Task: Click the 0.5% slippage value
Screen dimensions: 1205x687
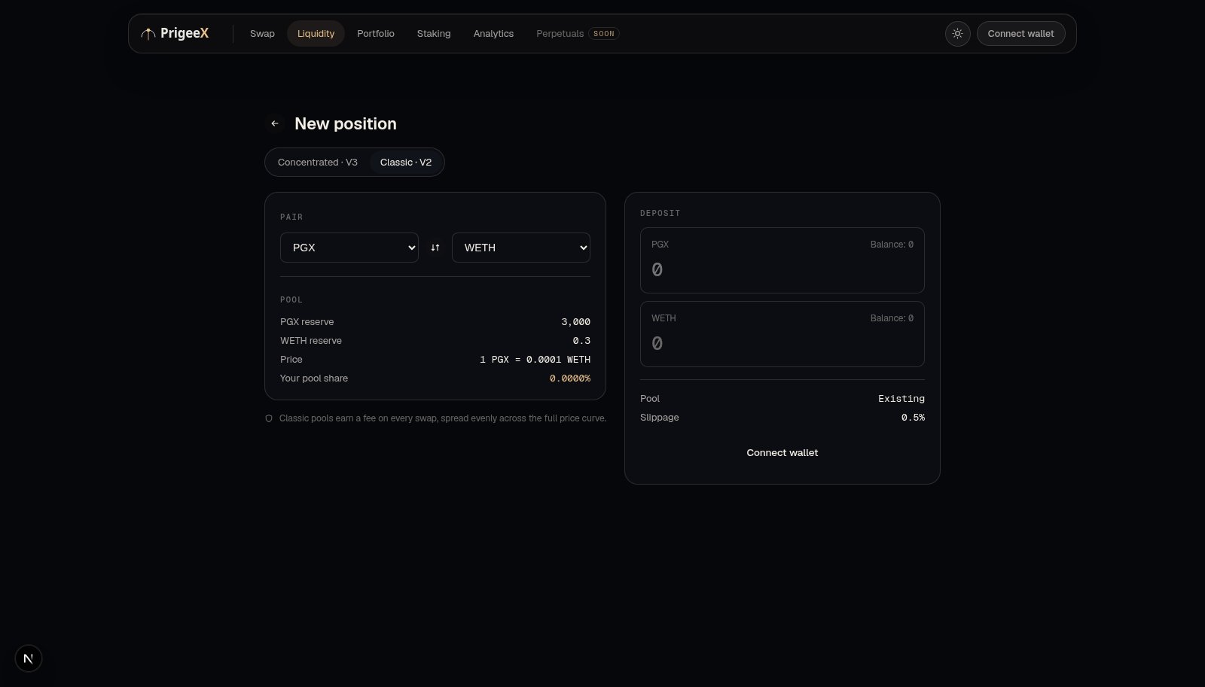Action: tap(913, 418)
